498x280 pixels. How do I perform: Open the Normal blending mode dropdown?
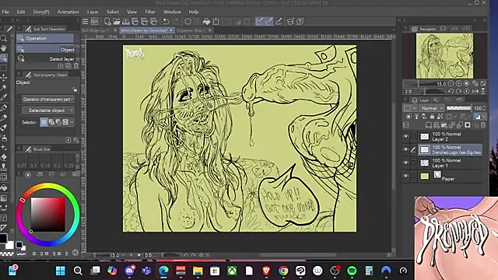coord(432,108)
